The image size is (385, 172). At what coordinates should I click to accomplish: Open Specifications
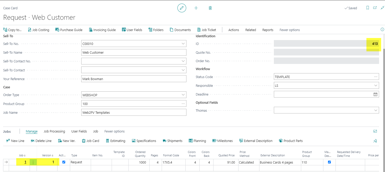click(x=144, y=141)
